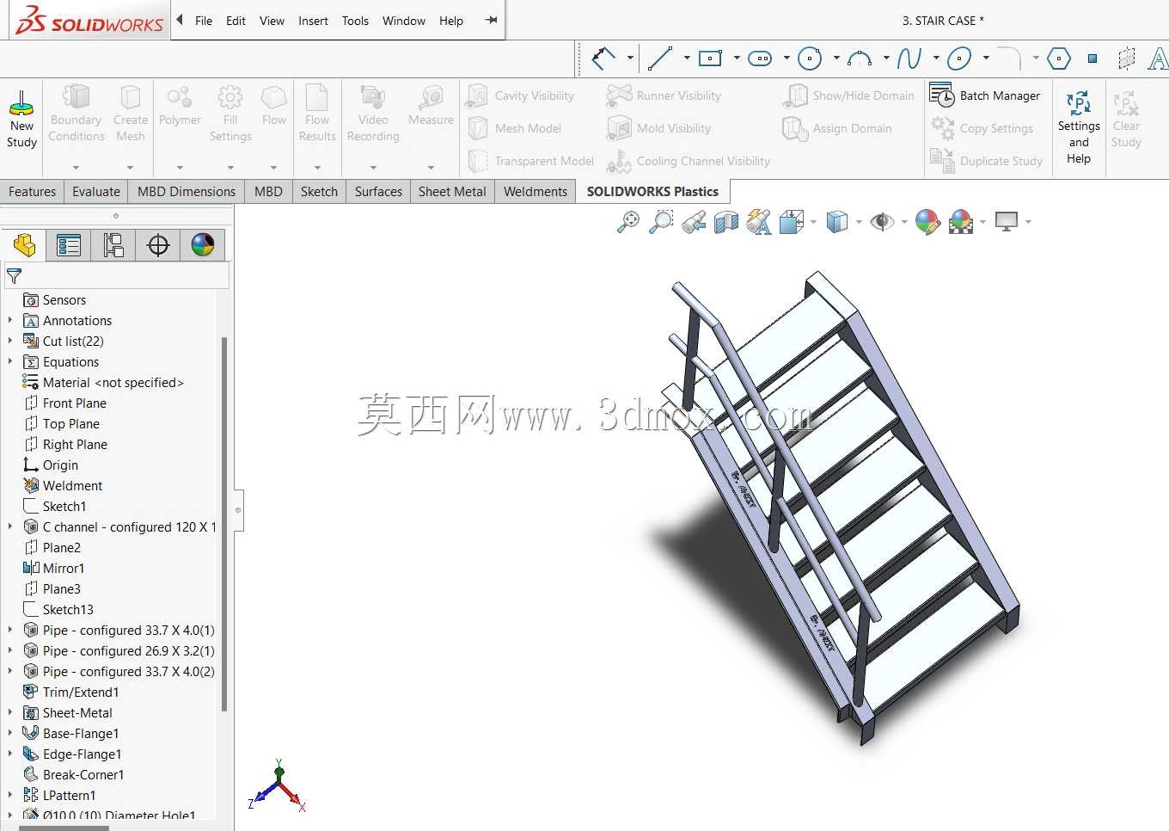This screenshot has width=1169, height=831.
Task: Click the Zoom to Fit icon
Action: [628, 222]
